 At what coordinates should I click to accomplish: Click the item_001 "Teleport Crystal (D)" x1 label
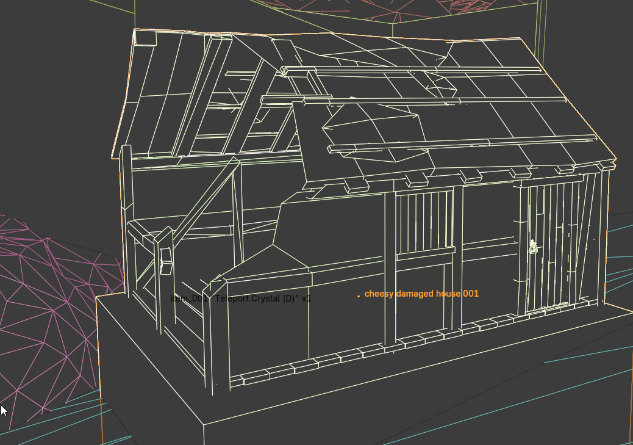(x=241, y=298)
